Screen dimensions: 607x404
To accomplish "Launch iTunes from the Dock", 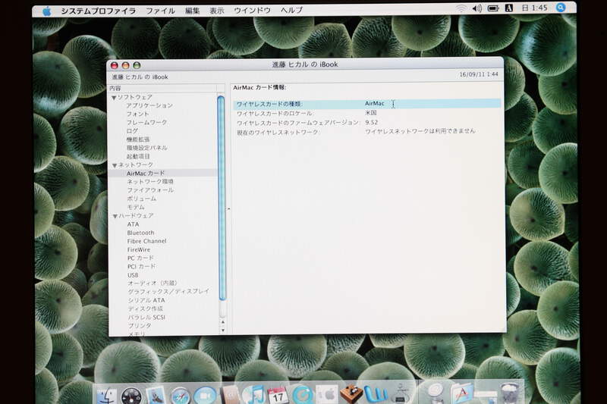I will click(x=253, y=394).
